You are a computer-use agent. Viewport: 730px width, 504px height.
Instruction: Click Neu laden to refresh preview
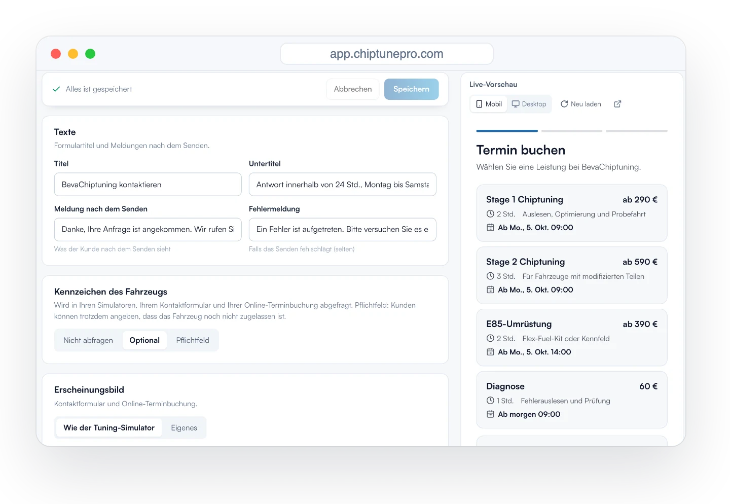[x=581, y=104]
